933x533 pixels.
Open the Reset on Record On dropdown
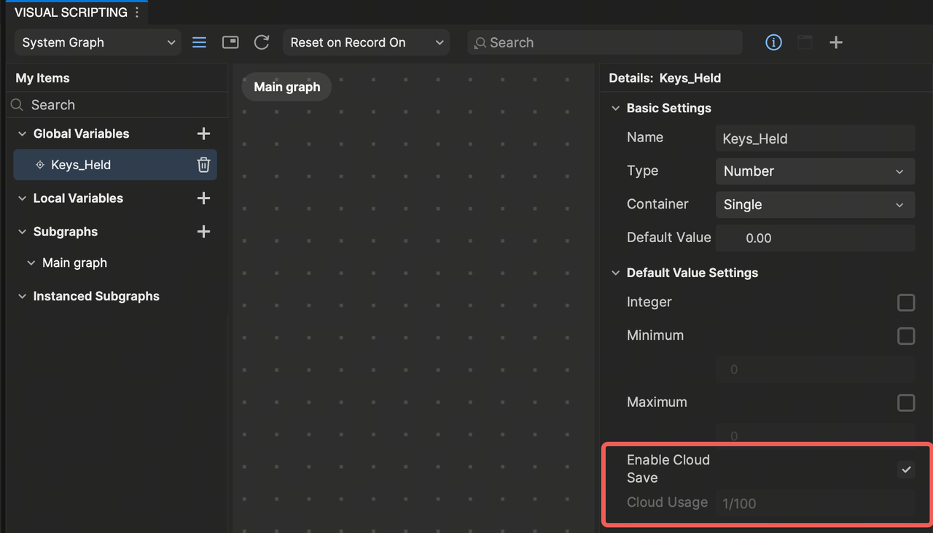pos(366,42)
